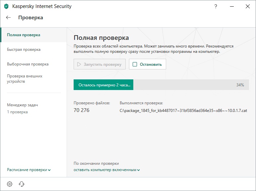Image resolution: width=256 pixels, height=191 pixels.
Task: Select the Полная проверка tab
Action: click(x=33, y=35)
